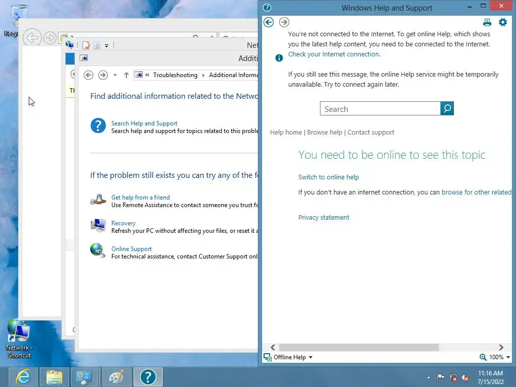Go back in Windows Help and Support
This screenshot has height=387, width=516.
pyautogui.click(x=269, y=22)
